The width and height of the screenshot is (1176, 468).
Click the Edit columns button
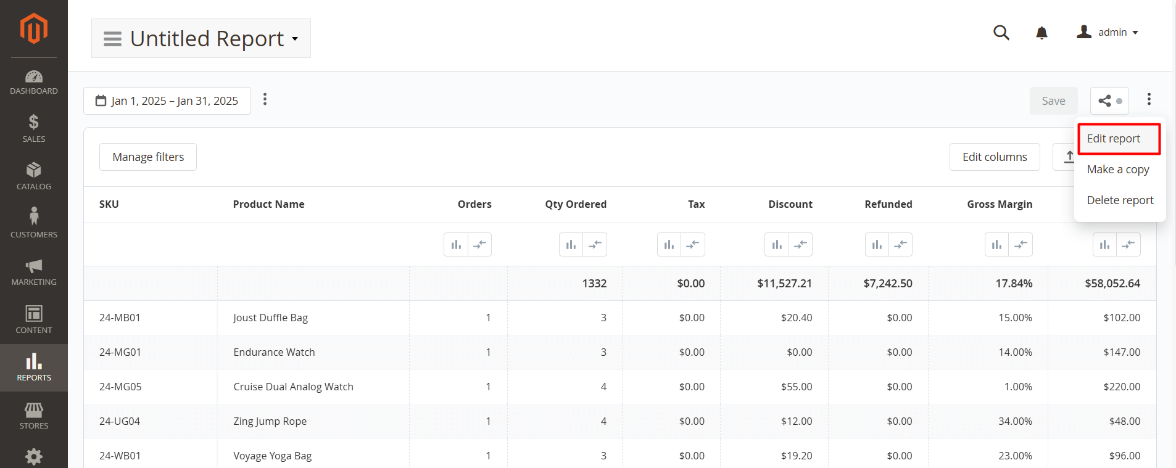tap(994, 157)
